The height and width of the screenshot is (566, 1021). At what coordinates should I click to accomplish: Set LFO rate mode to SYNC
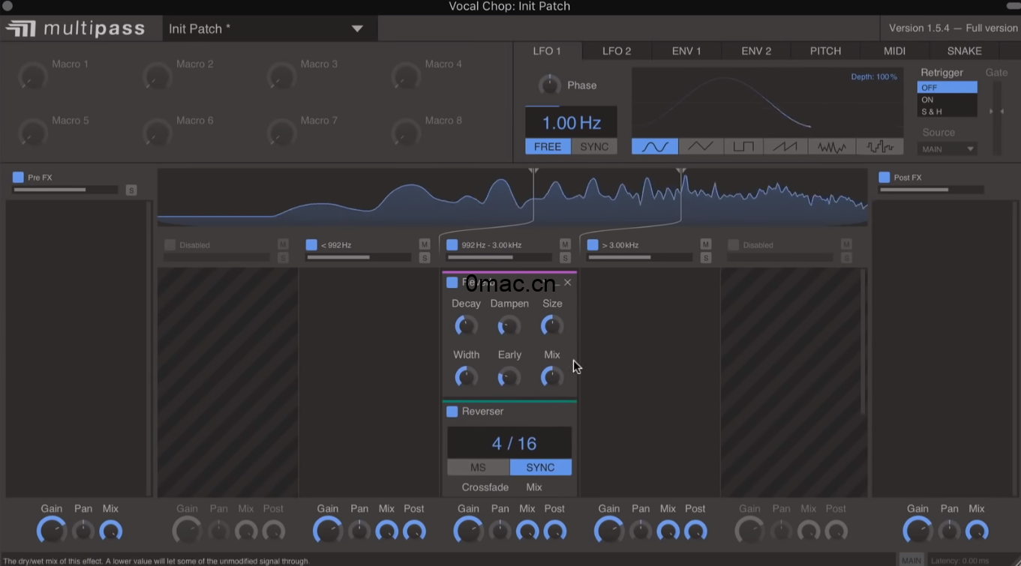tap(594, 147)
